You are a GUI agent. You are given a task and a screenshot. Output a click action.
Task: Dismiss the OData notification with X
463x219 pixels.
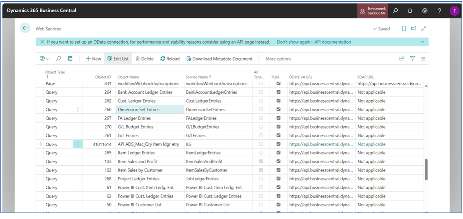point(42,42)
